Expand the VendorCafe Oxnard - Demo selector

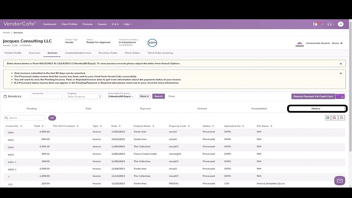click(x=324, y=43)
